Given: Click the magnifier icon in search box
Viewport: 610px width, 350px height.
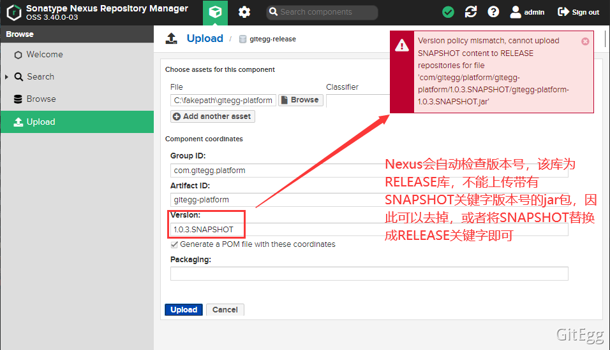Looking at the screenshot, I should (274, 12).
